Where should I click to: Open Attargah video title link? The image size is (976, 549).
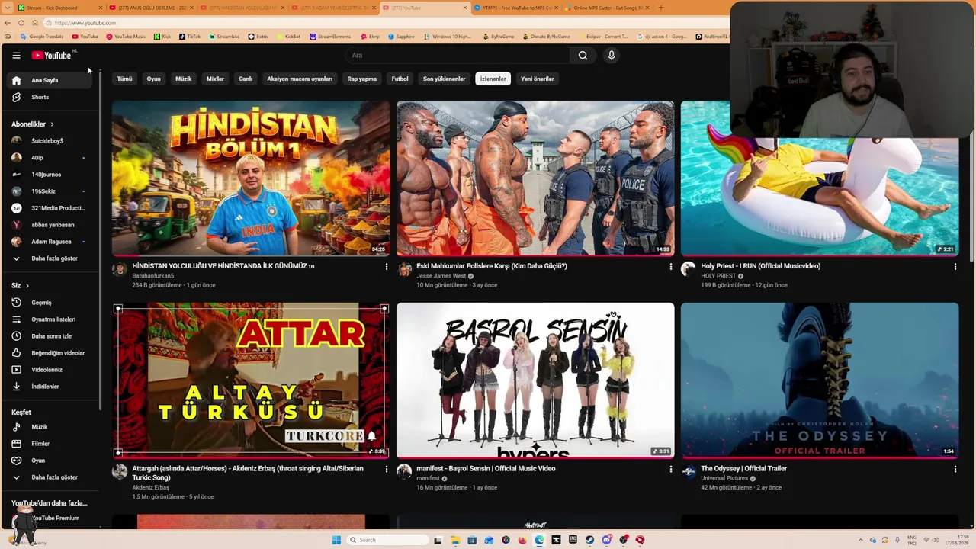pos(248,473)
